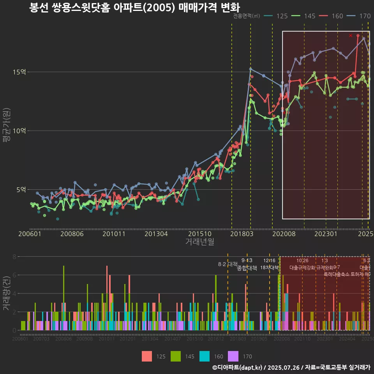Select the 170 blue line legend entry
This screenshot has height=374, width=374.
pos(359,16)
